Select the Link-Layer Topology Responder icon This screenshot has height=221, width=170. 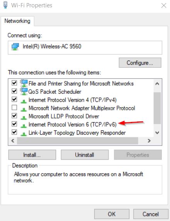pyautogui.click(x=24, y=134)
